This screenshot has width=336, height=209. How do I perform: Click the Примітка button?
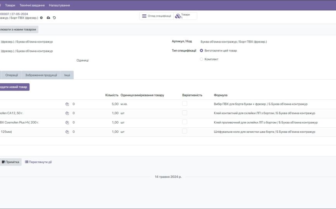pyautogui.click(x=10, y=162)
